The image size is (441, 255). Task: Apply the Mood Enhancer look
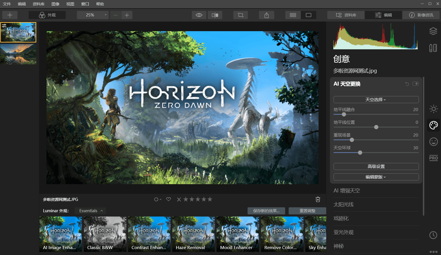click(x=238, y=234)
